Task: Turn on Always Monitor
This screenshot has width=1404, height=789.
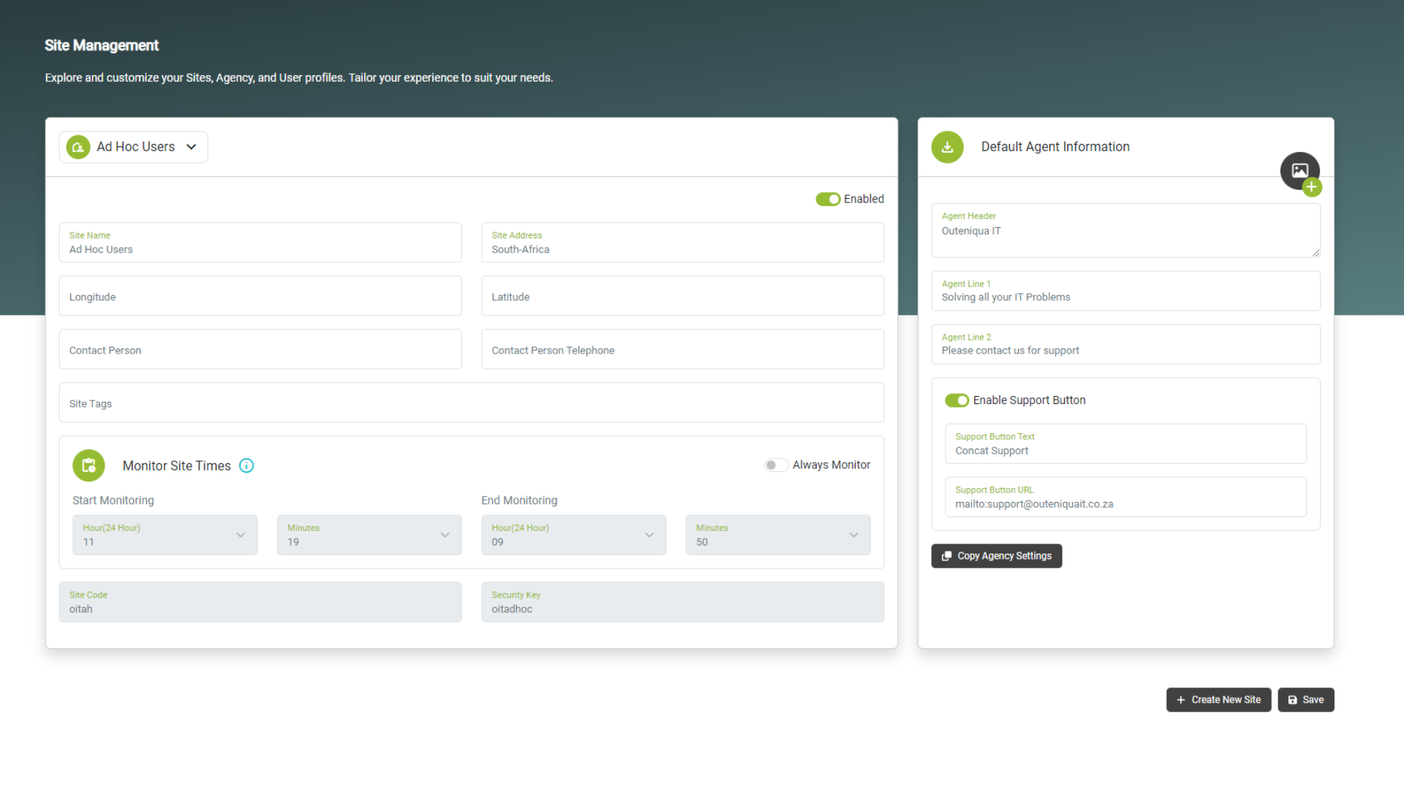Action: pos(776,465)
